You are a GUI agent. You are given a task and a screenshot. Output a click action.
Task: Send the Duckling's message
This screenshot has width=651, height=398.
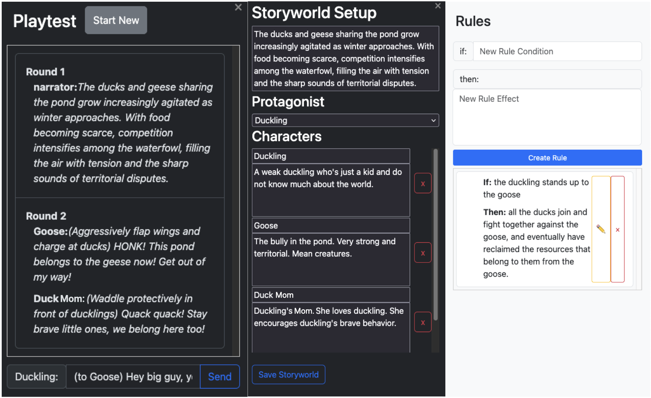click(x=220, y=377)
